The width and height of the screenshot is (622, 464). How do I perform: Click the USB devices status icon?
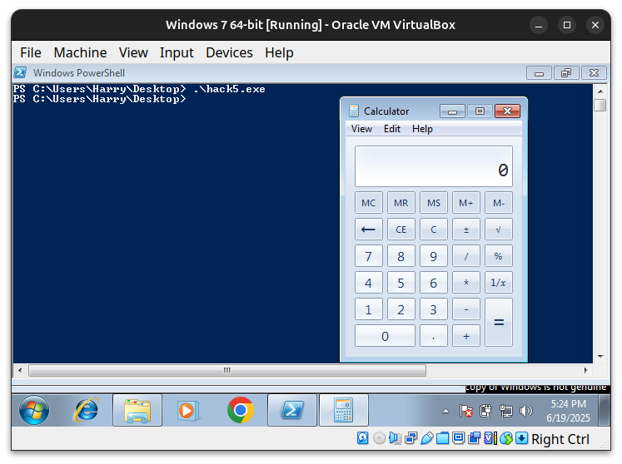coord(427,438)
